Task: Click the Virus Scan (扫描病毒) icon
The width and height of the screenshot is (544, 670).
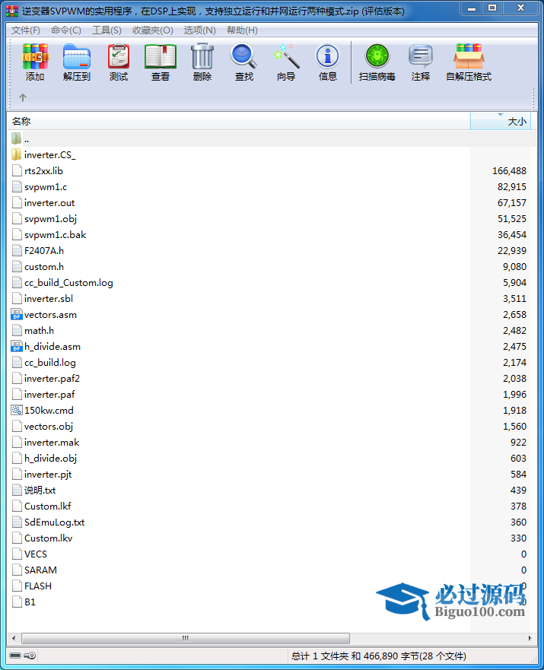Action: pyautogui.click(x=377, y=56)
